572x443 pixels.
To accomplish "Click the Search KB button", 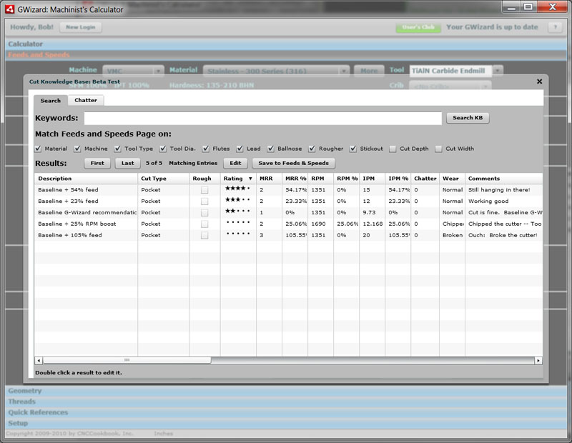I will (468, 116).
